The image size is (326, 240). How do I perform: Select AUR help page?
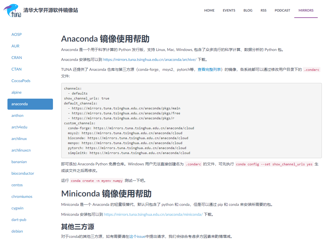(15, 46)
